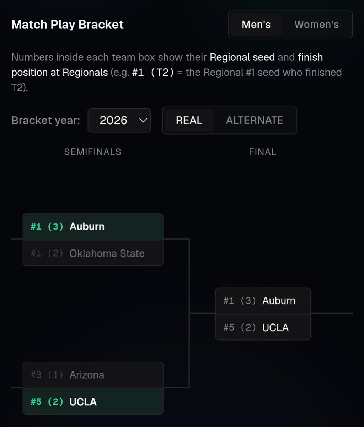The height and width of the screenshot is (427, 364).
Task: Click the SEMIFINALS column heading
Action: tap(92, 152)
